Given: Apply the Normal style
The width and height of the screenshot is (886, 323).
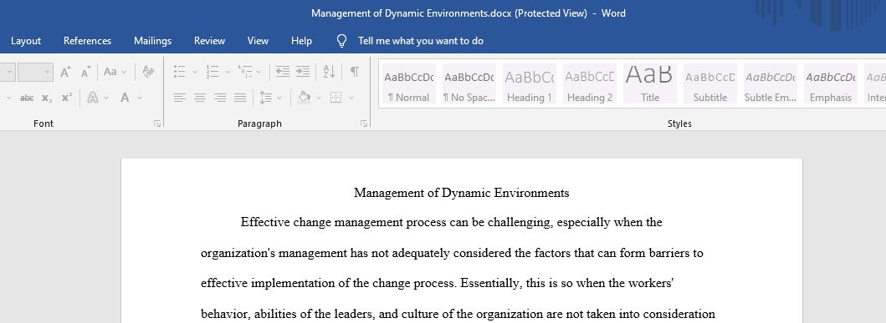Looking at the screenshot, I should 409,83.
